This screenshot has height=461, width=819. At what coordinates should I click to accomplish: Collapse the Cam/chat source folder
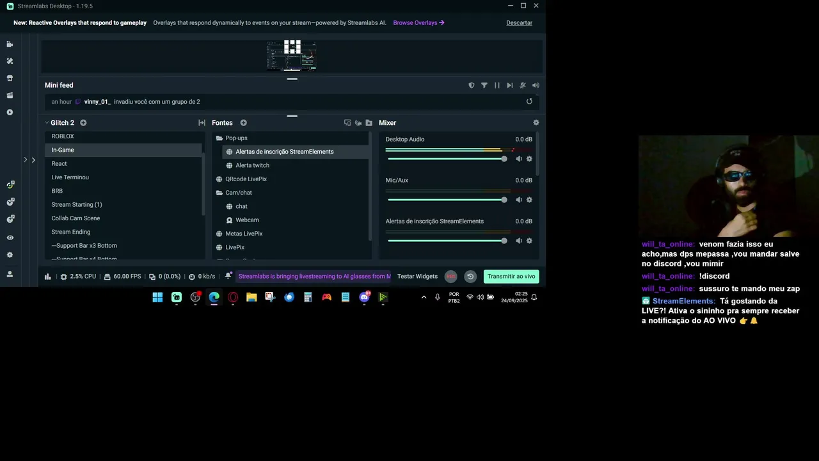click(x=219, y=193)
